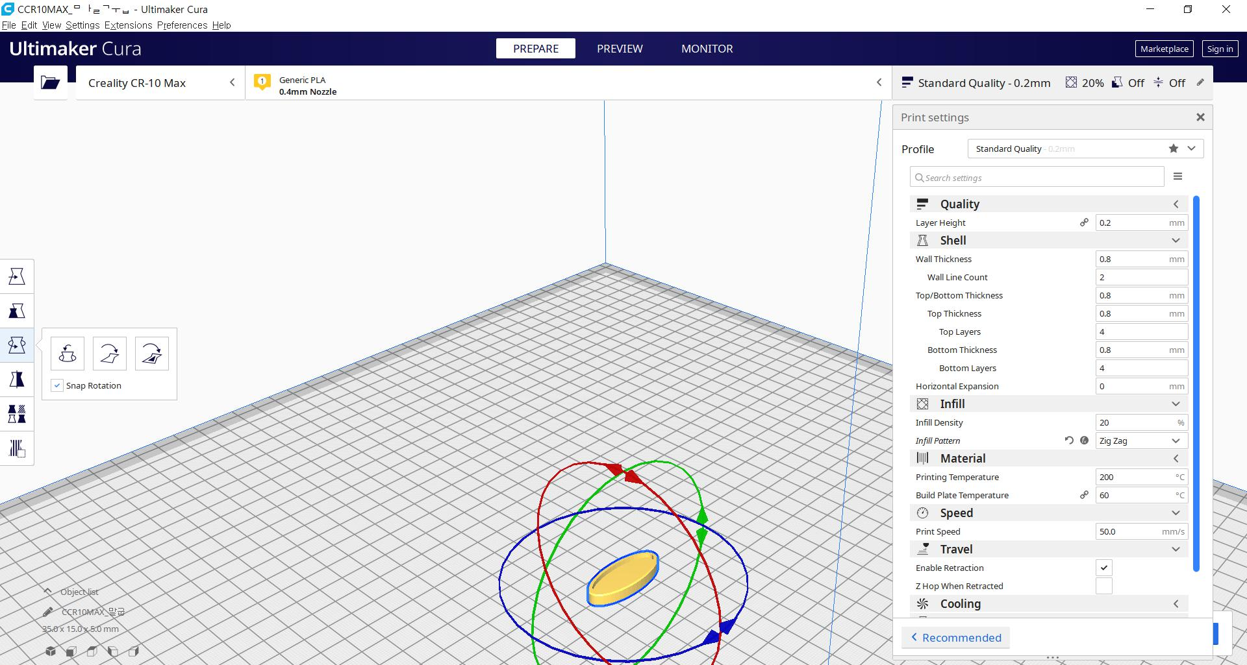Rename model using the pencil icon
This screenshot has width=1247, height=665.
coord(48,612)
